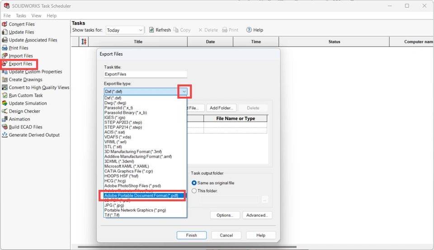434x250 pixels.
Task: Click the Animation icon in sidebar
Action: pyautogui.click(x=5, y=119)
